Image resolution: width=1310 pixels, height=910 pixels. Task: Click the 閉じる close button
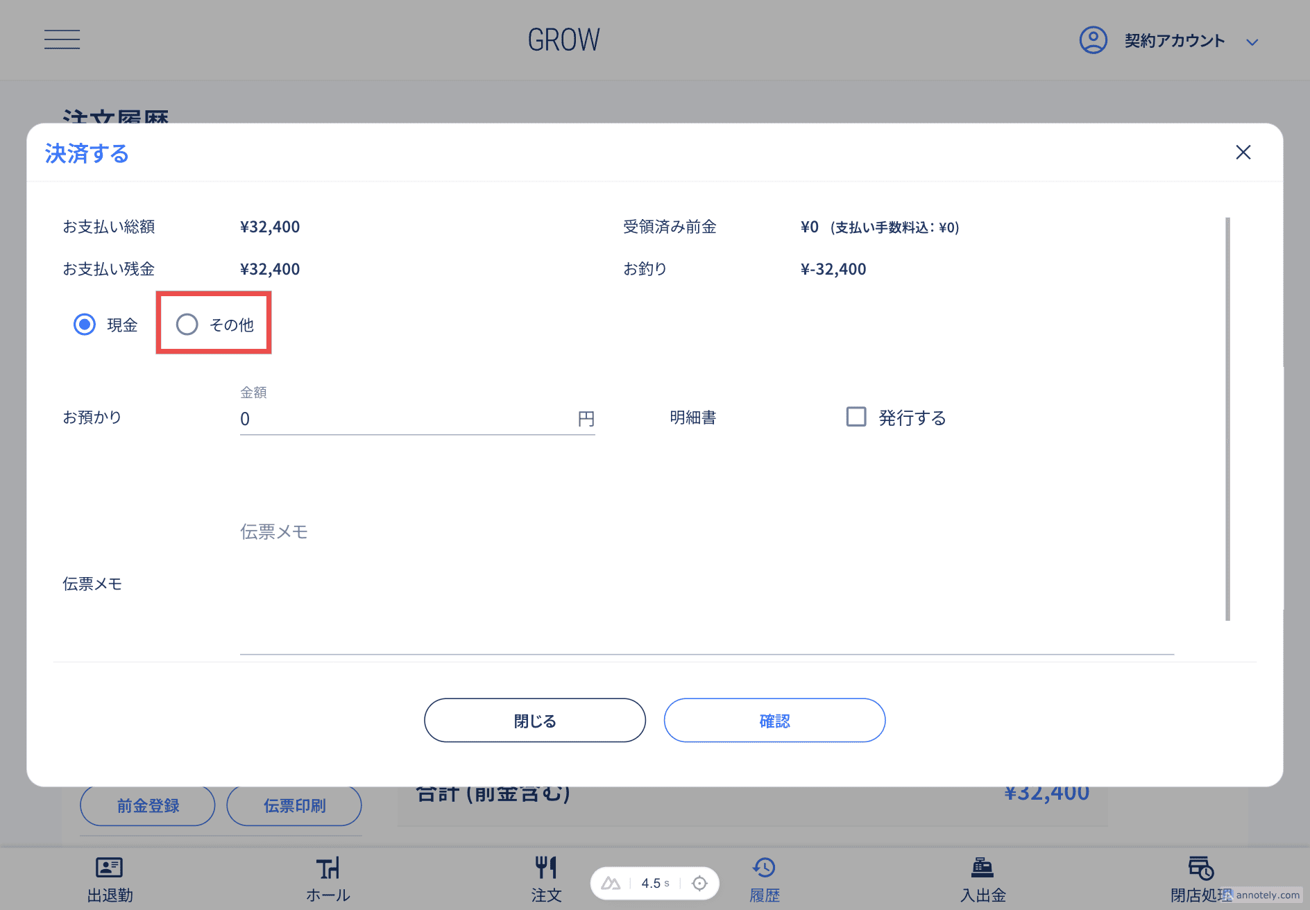534,720
